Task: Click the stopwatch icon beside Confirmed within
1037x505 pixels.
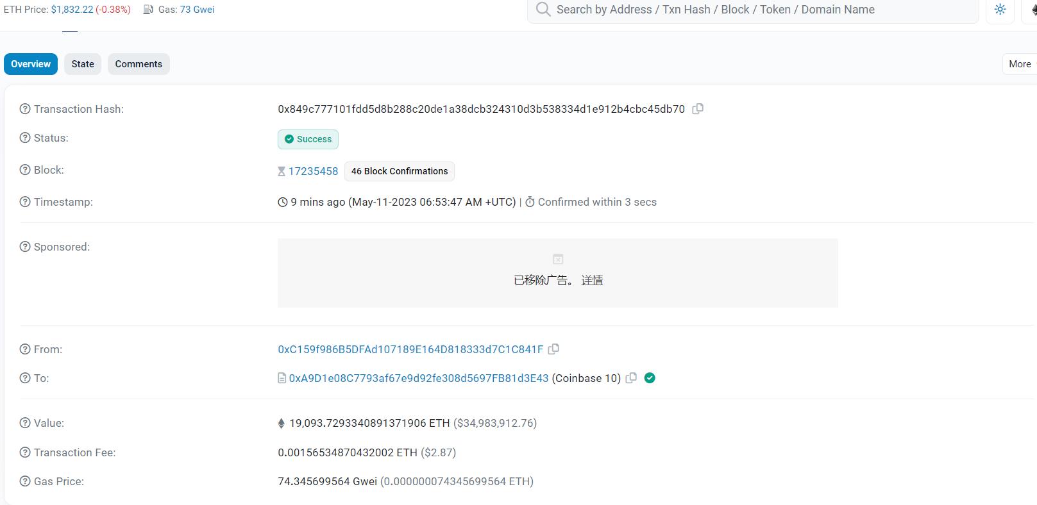Action: 530,203
